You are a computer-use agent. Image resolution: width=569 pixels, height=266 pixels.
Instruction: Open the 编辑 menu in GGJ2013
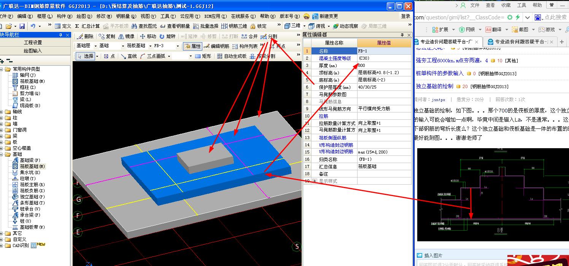point(24,16)
